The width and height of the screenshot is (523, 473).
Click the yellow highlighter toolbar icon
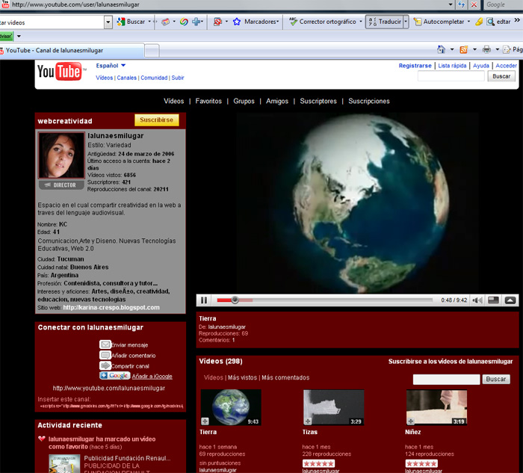(479, 22)
